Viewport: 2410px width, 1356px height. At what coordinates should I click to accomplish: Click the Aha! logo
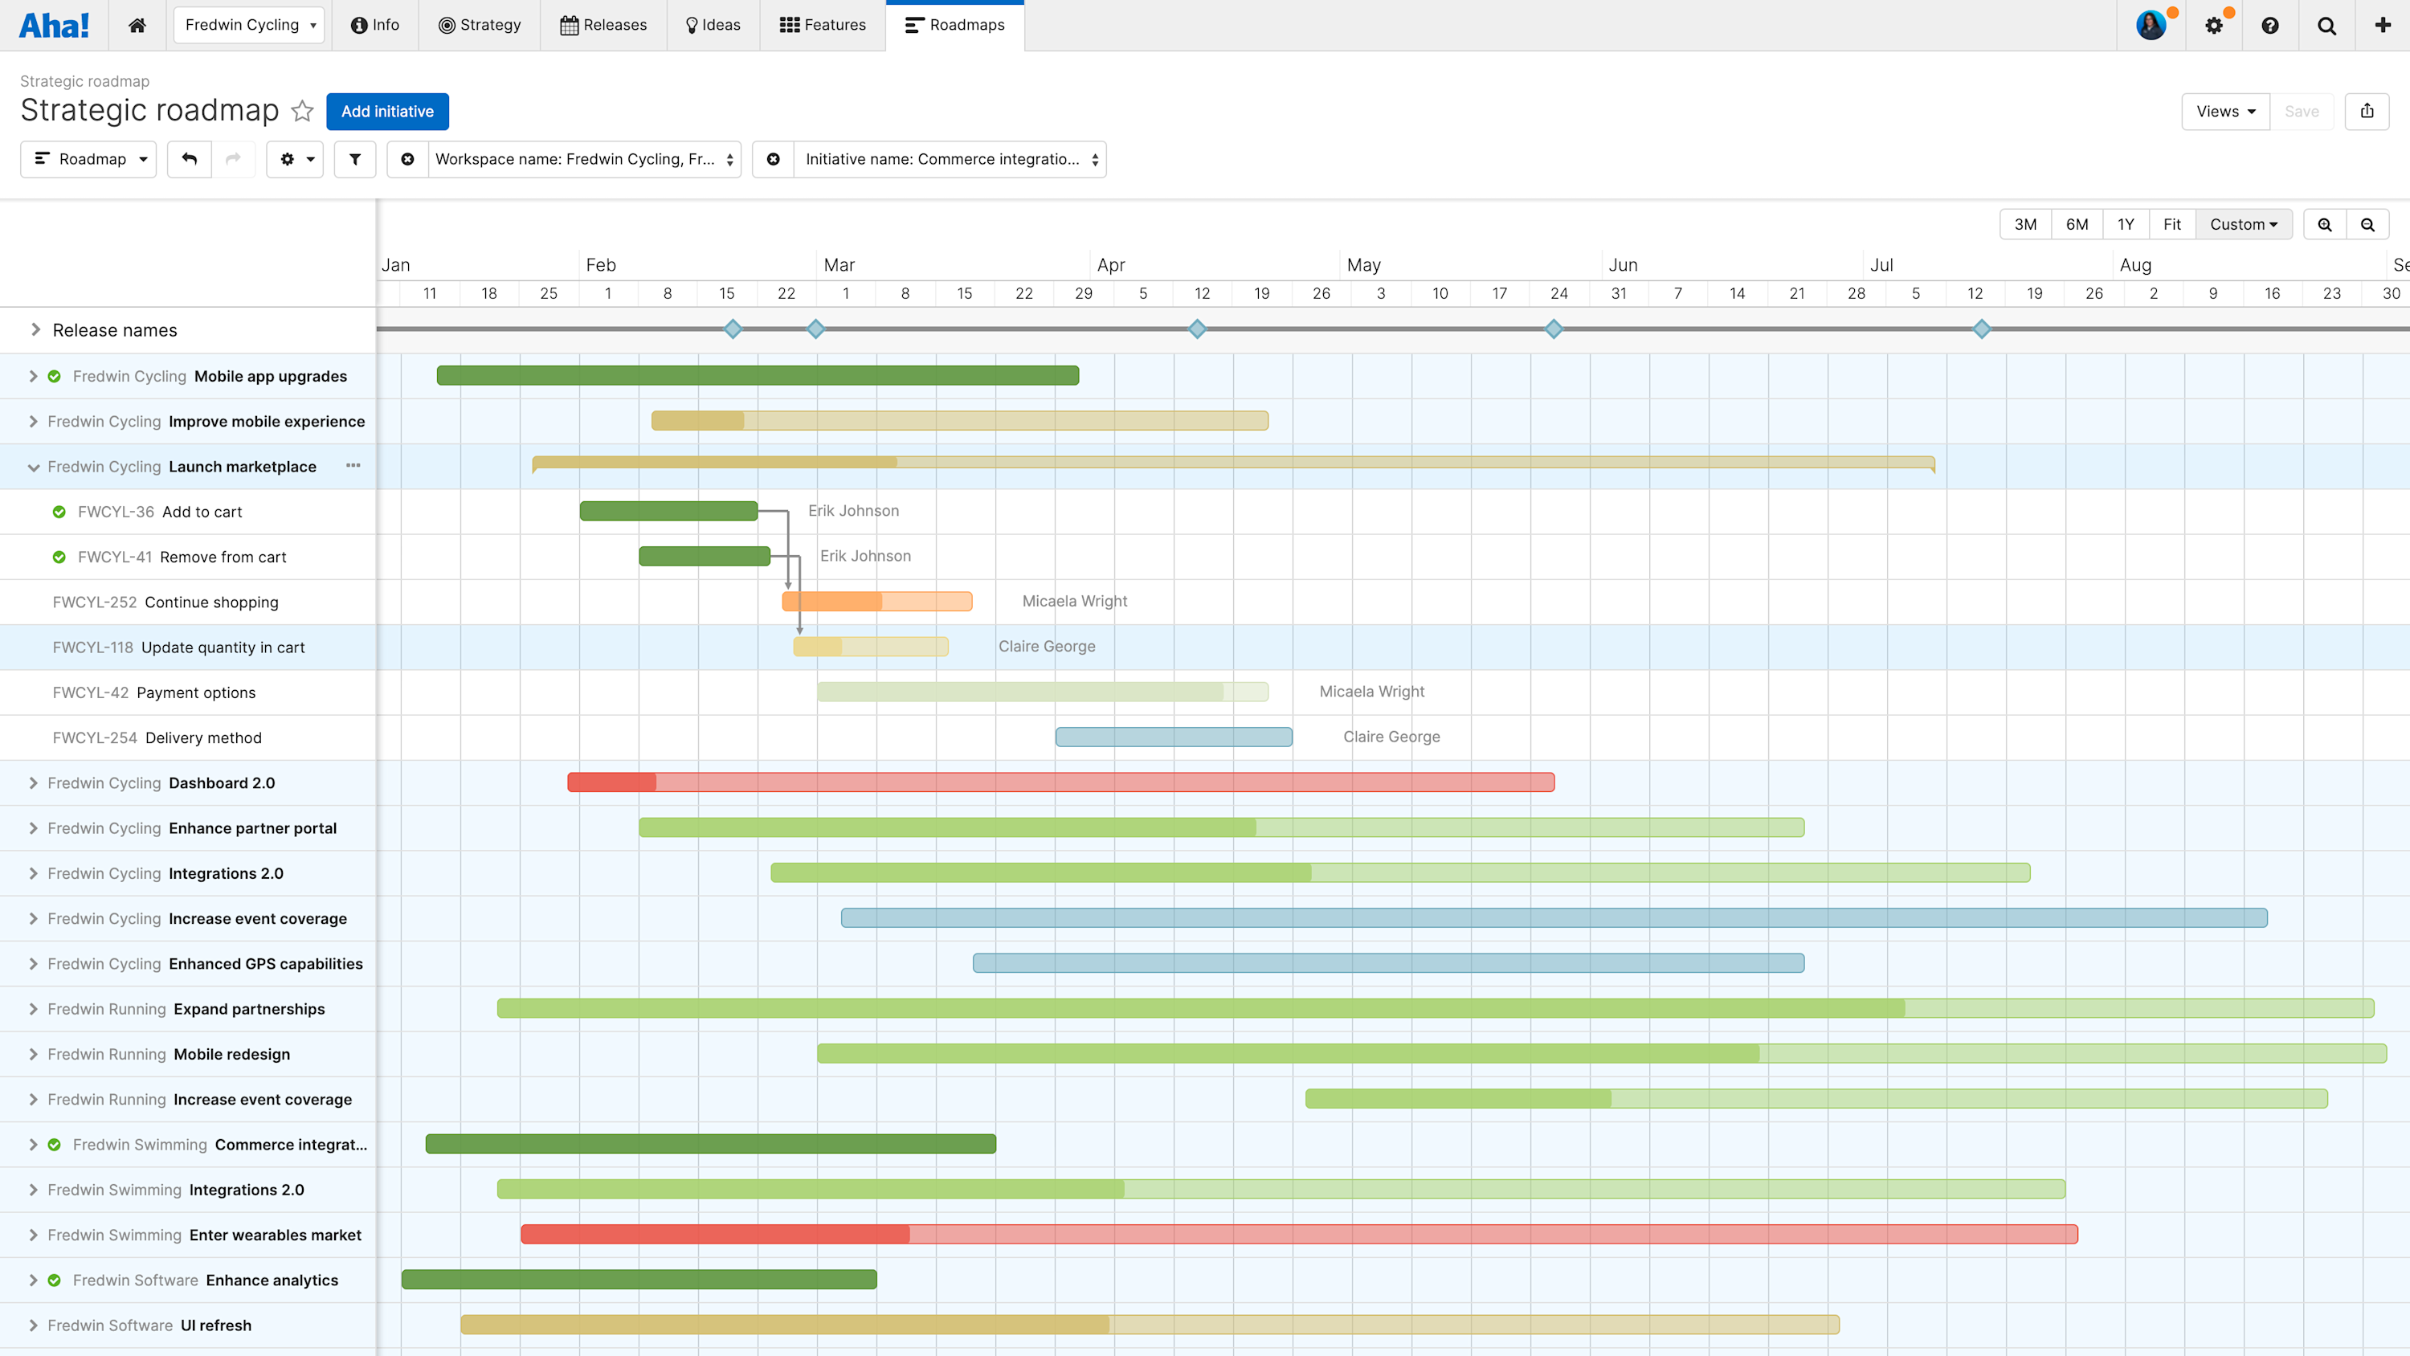tap(55, 25)
